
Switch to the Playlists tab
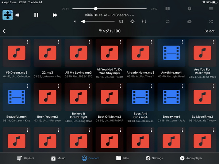coord(26,158)
